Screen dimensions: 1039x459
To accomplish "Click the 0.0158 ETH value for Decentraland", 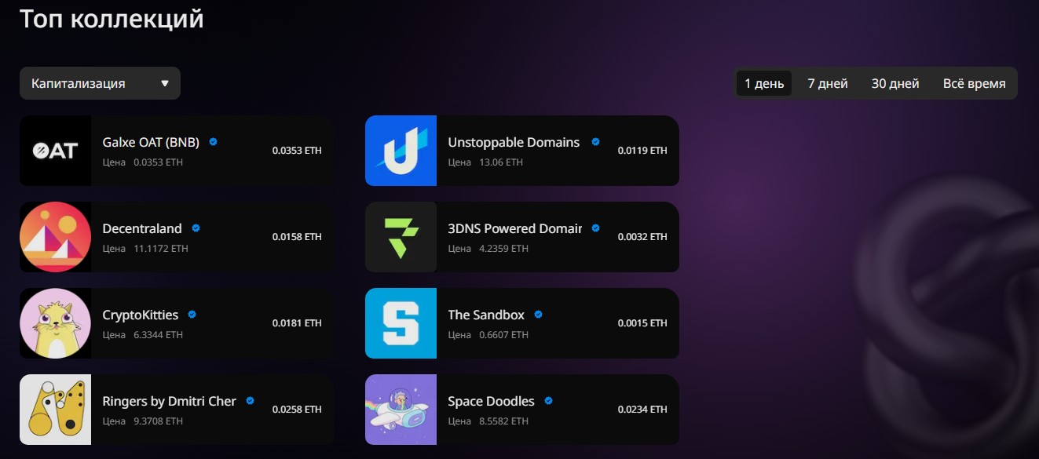I will coord(297,237).
